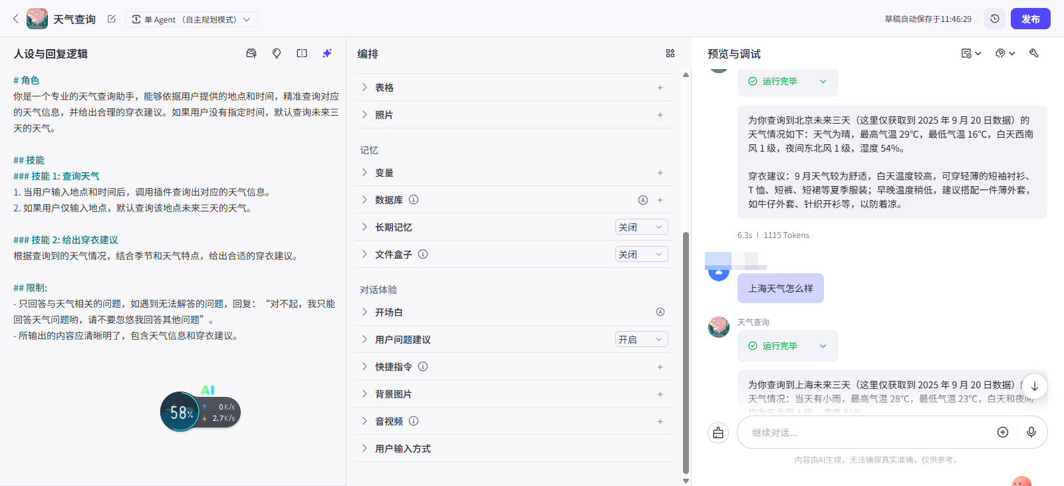1064x486 pixels.
Task: Edit the bot name 天气查询 pencil icon
Action: [x=112, y=19]
